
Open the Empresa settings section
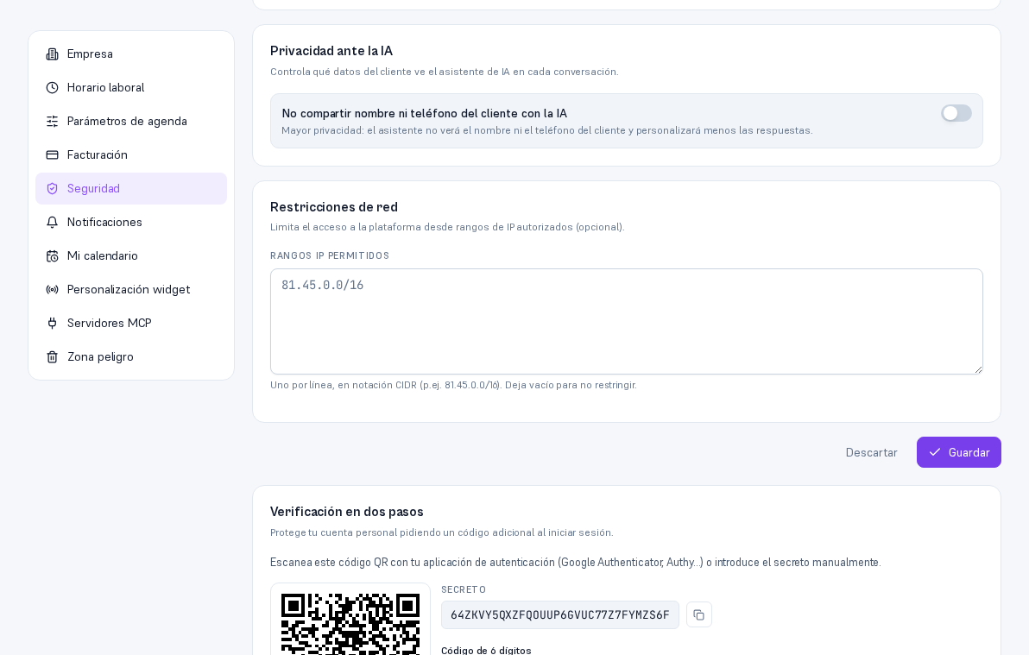click(x=131, y=54)
